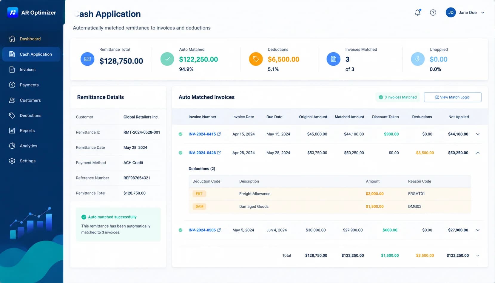The height and width of the screenshot is (283, 495).
Task: Click the Auto matched successfully check icon
Action: 84,217
